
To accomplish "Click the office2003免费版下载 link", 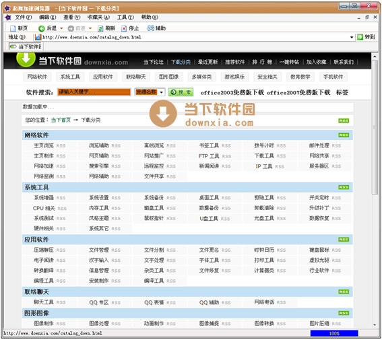I will (x=232, y=92).
